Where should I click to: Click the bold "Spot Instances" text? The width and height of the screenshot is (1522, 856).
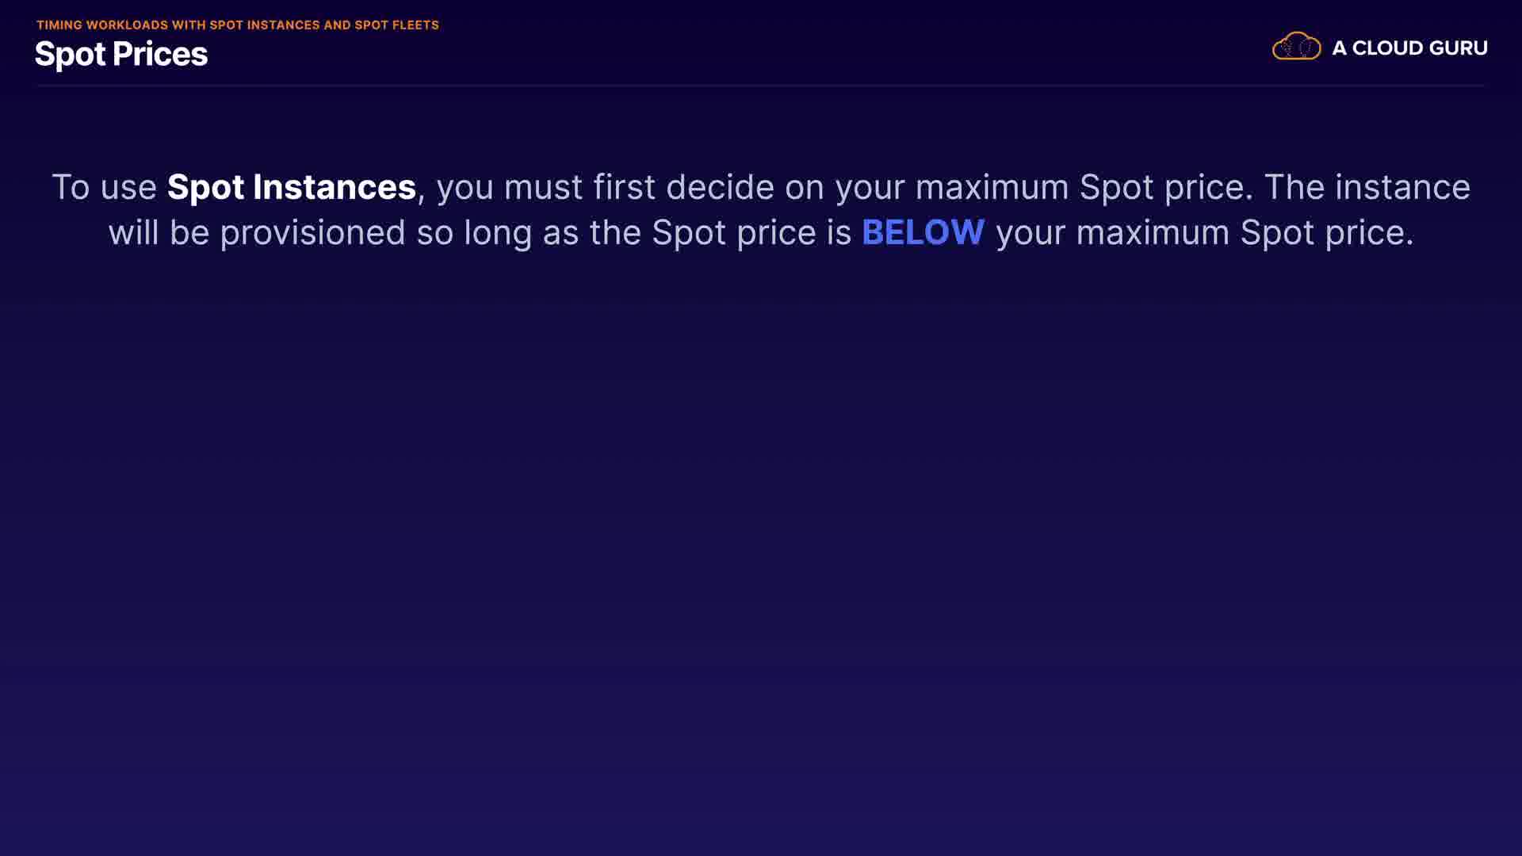pos(291,188)
